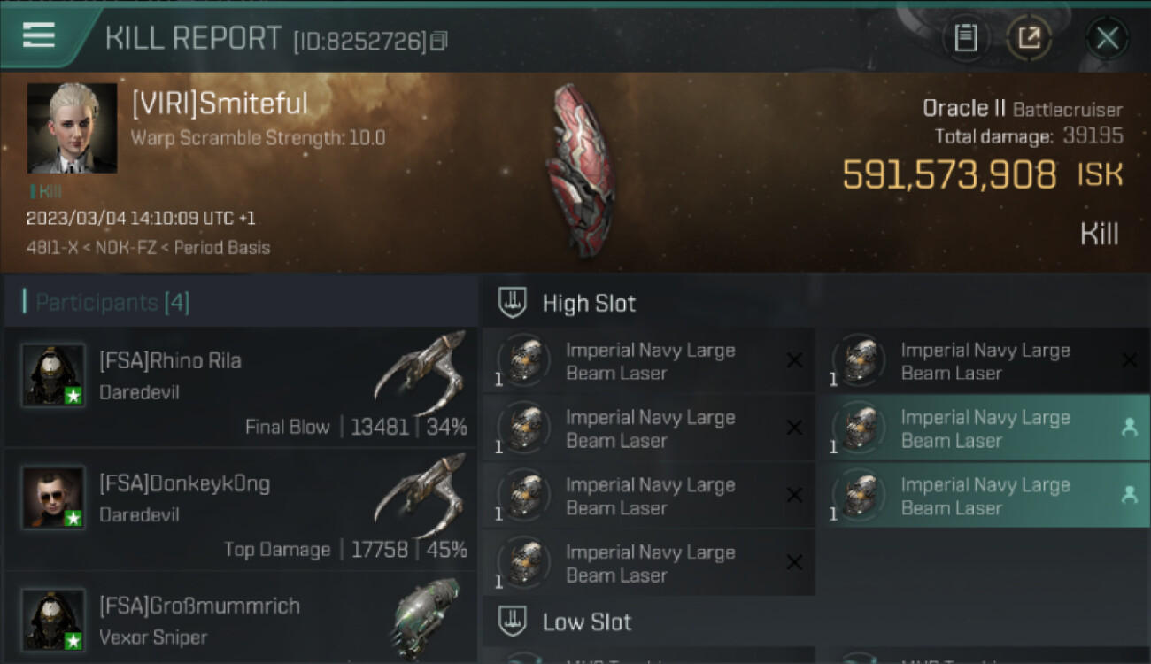This screenshot has width=1151, height=664.
Task: Select the last left-column beam laser
Action: click(x=649, y=563)
